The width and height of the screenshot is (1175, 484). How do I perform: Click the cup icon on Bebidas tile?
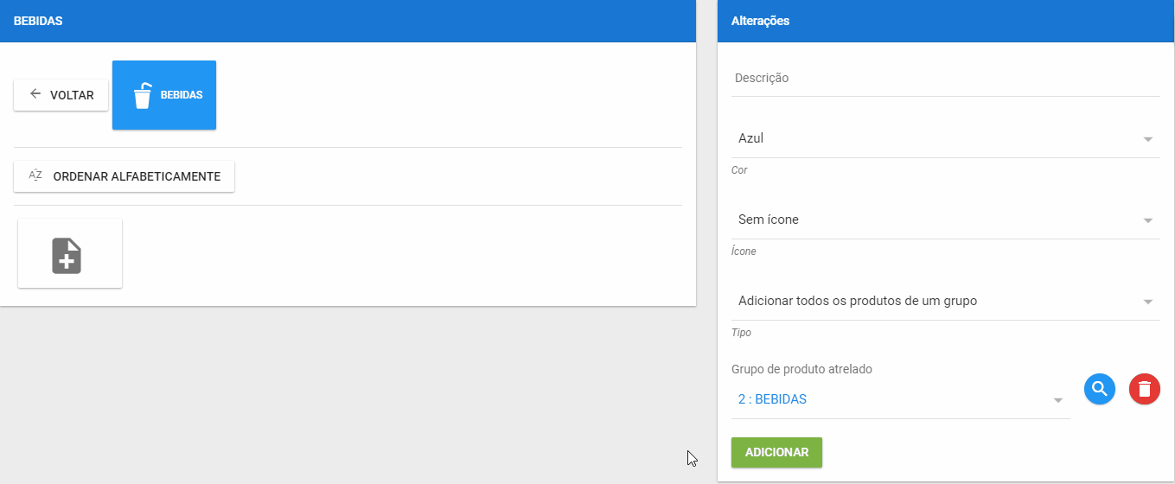[x=143, y=95]
